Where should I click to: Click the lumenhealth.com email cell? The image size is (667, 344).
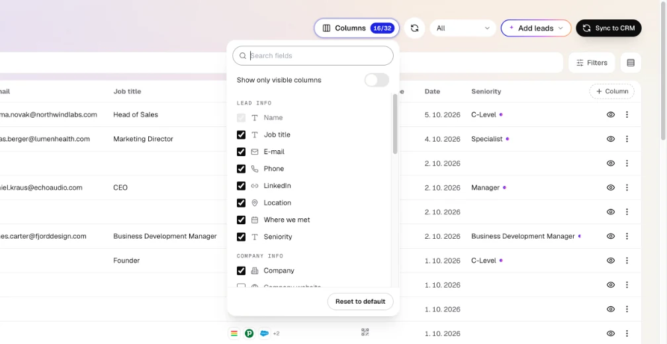(45, 139)
